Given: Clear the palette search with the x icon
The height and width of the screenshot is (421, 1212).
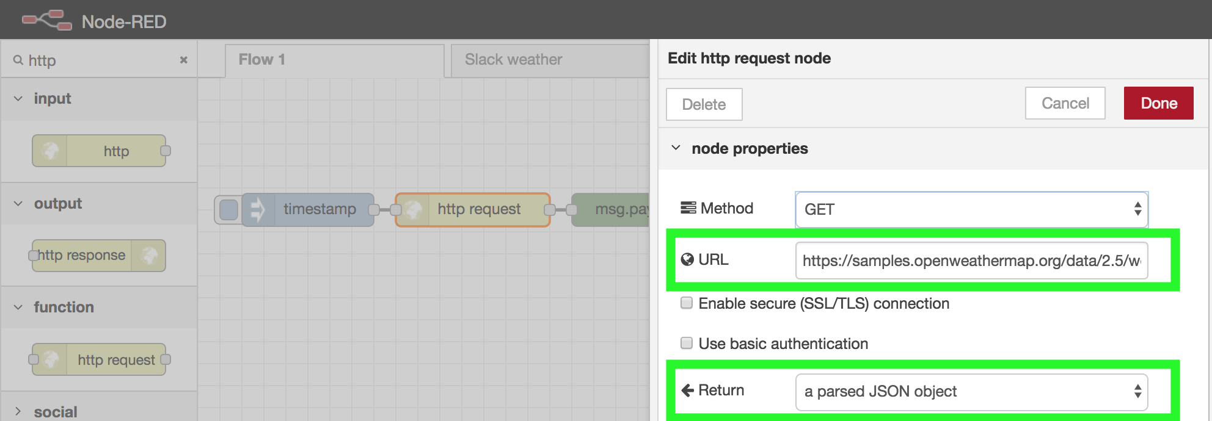Looking at the screenshot, I should (183, 60).
